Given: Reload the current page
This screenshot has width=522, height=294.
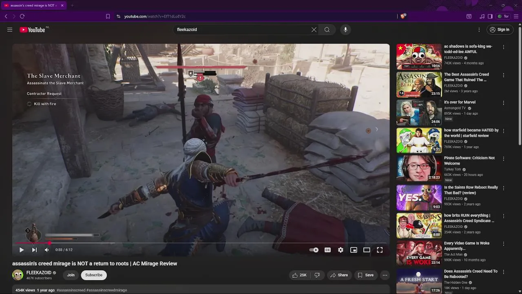Looking at the screenshot, I should click(22, 16).
